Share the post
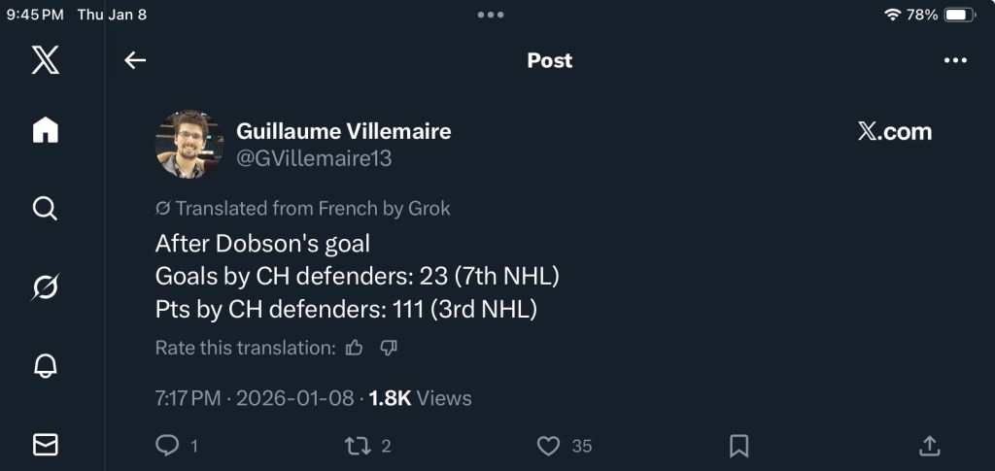This screenshot has width=995, height=471. click(x=929, y=446)
